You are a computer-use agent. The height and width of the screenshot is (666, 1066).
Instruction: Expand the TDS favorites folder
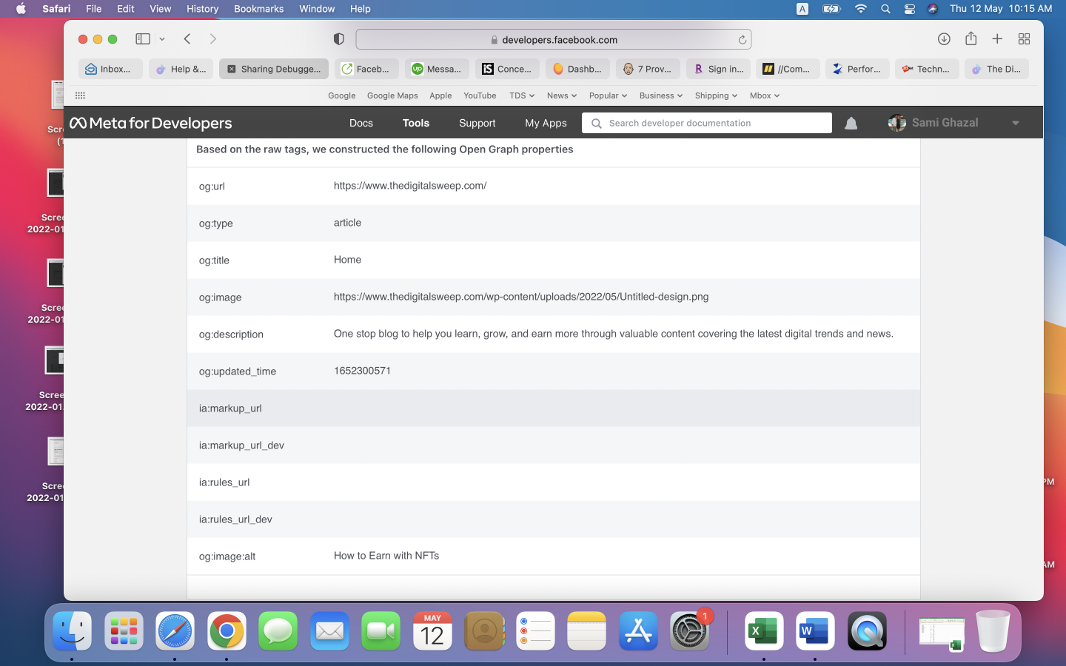click(522, 95)
